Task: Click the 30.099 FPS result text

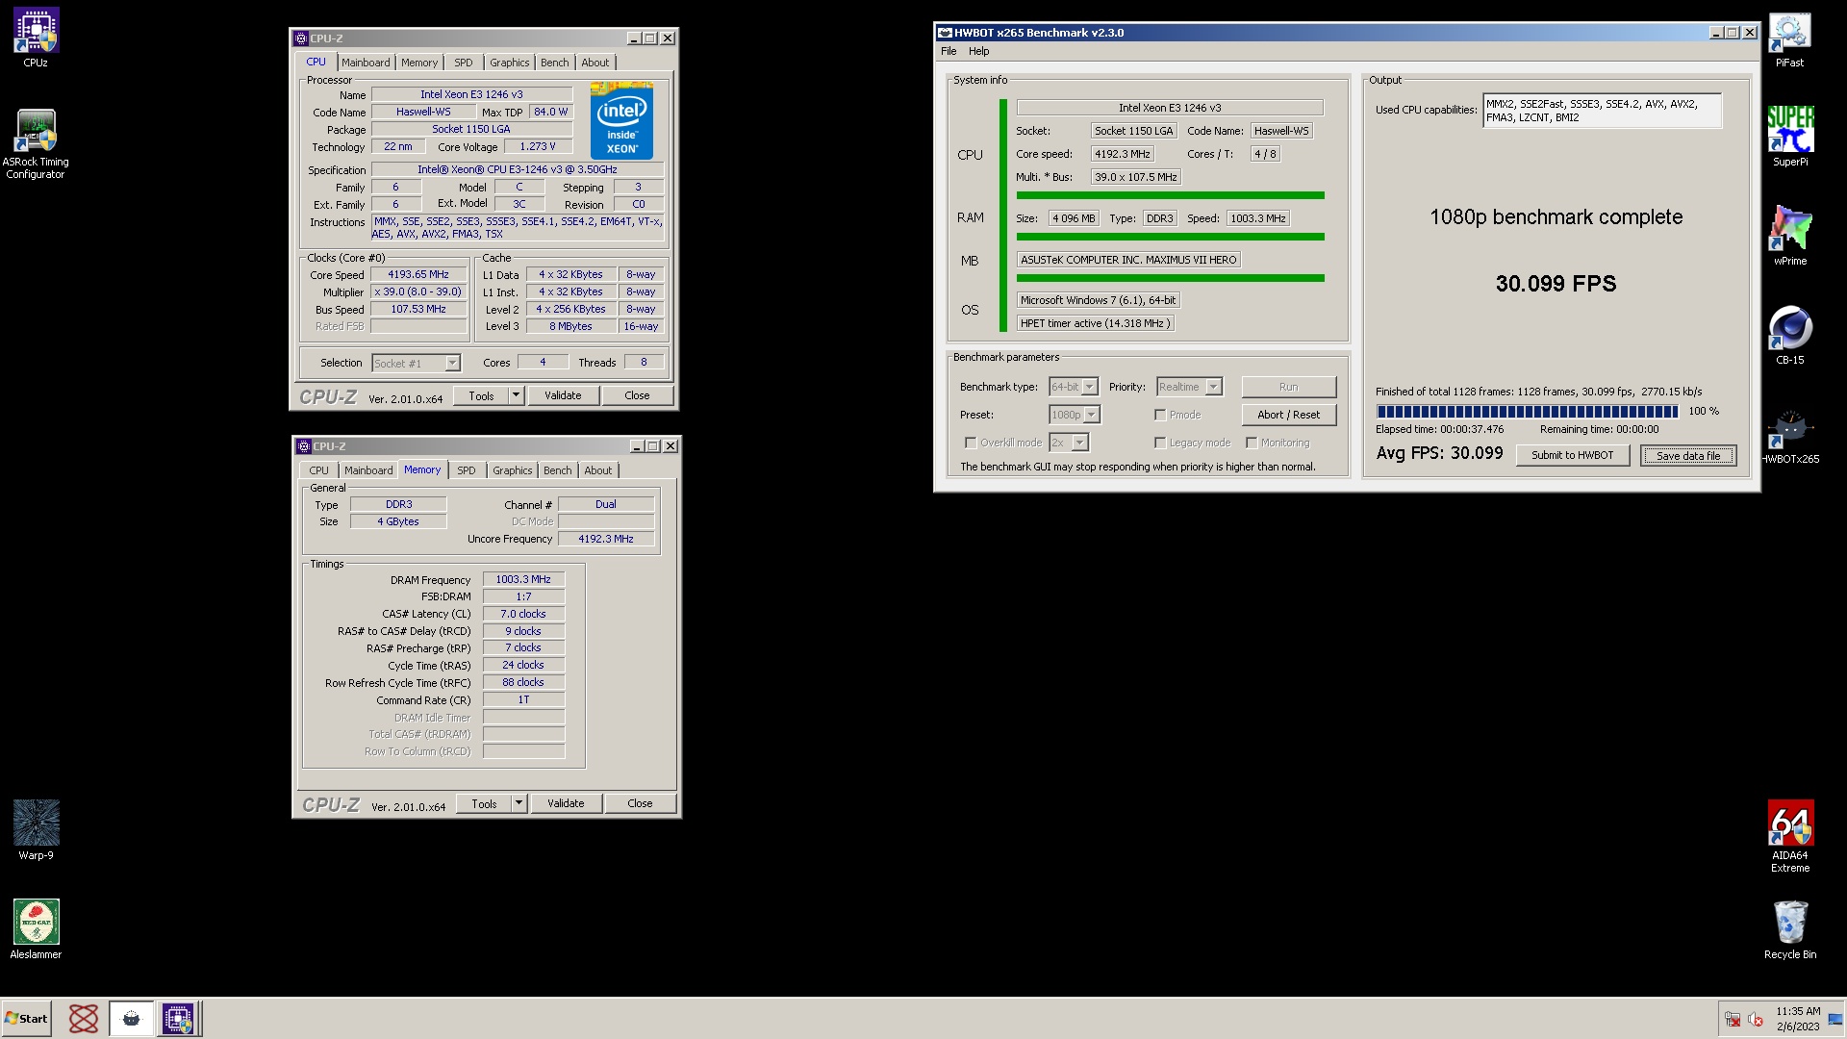Action: [x=1556, y=284]
